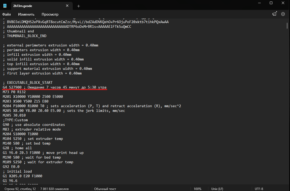Screen dimensions: 290x191
Task: Open the Изменить menu
Action: click(26, 14)
